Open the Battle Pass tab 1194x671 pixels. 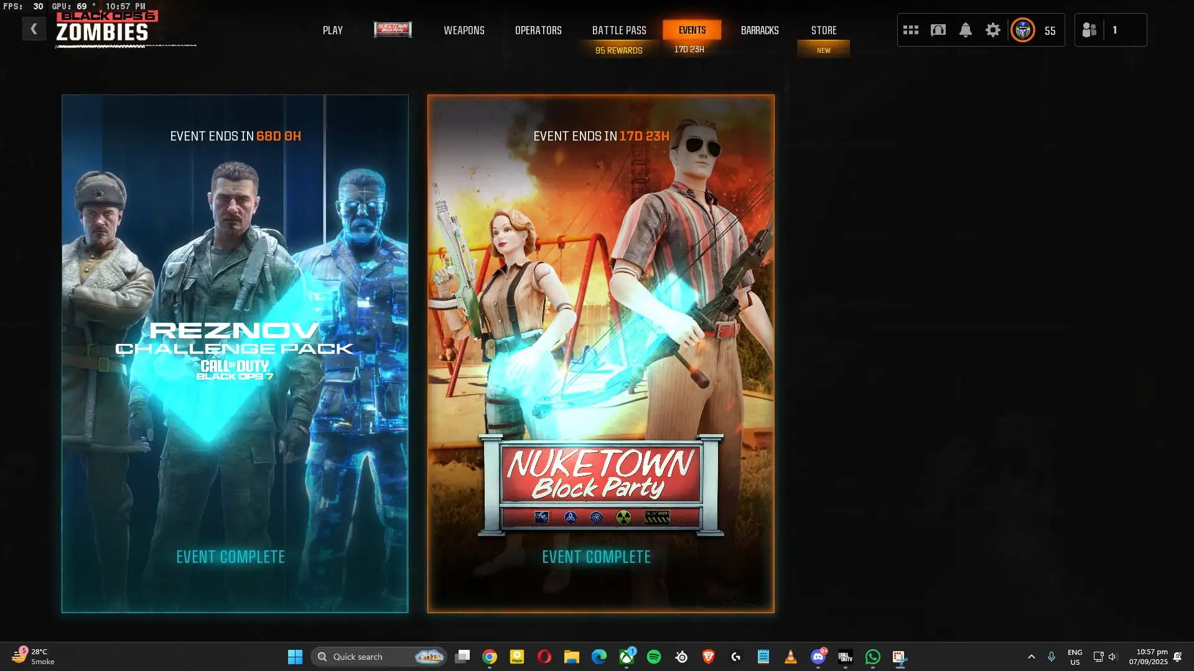(618, 30)
